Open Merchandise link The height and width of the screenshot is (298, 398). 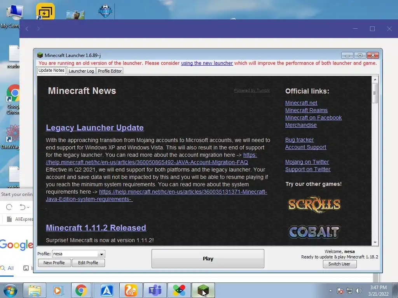pyautogui.click(x=301, y=125)
